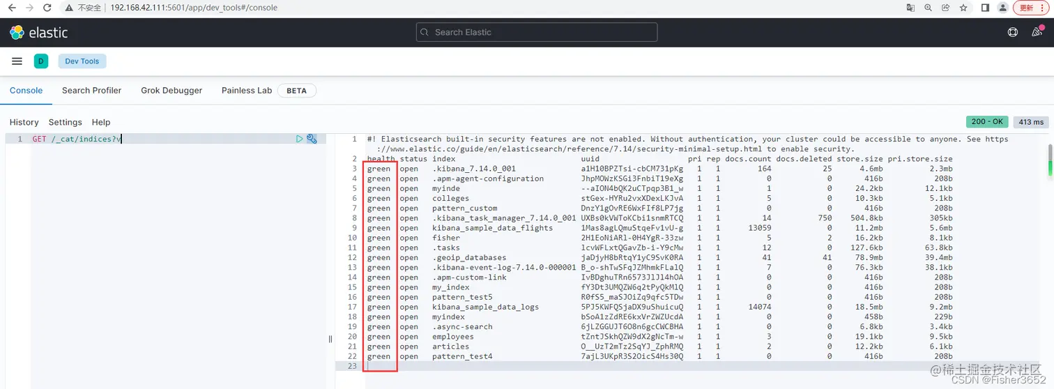Open the Grok Debugger tab
This screenshot has width=1054, height=389.
171,91
